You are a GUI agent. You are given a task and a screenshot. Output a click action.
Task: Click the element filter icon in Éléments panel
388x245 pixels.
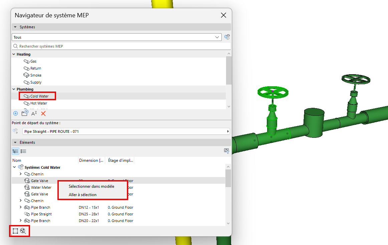(226, 151)
